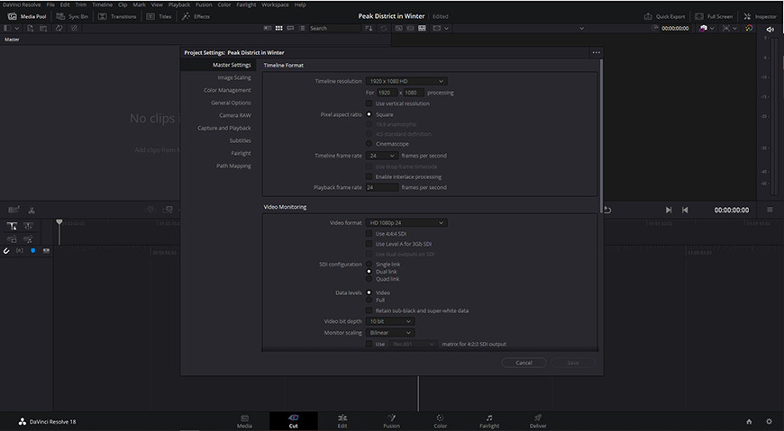Enable interlace processing checkbox

tap(369, 176)
